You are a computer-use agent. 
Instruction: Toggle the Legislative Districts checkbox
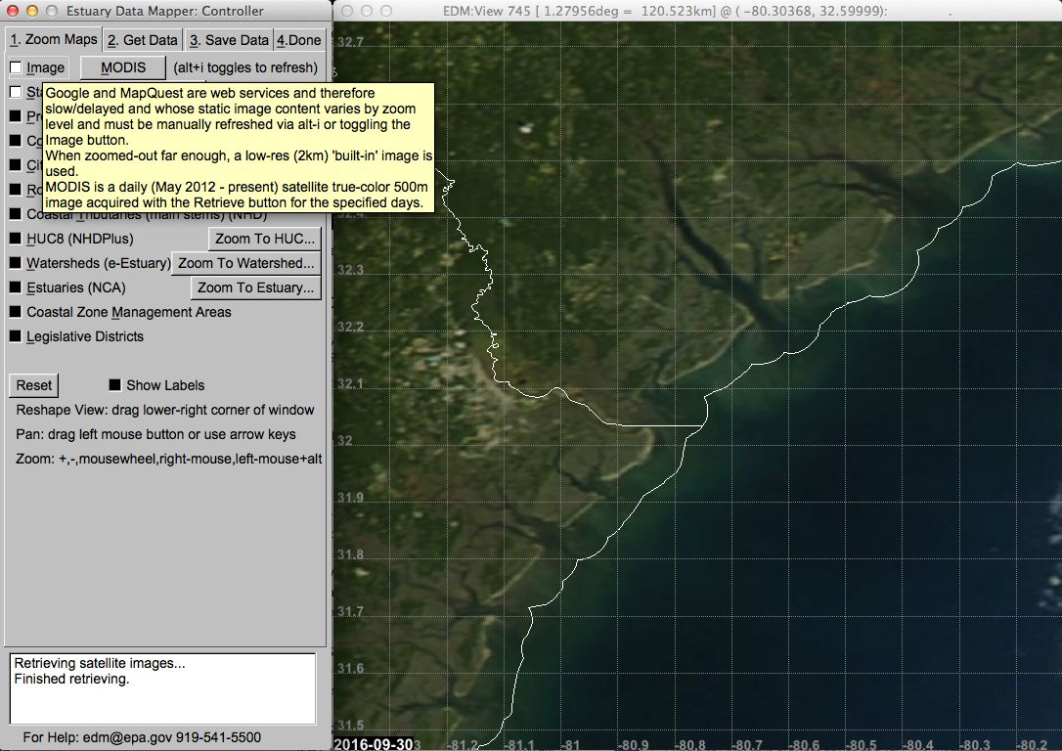(x=16, y=336)
